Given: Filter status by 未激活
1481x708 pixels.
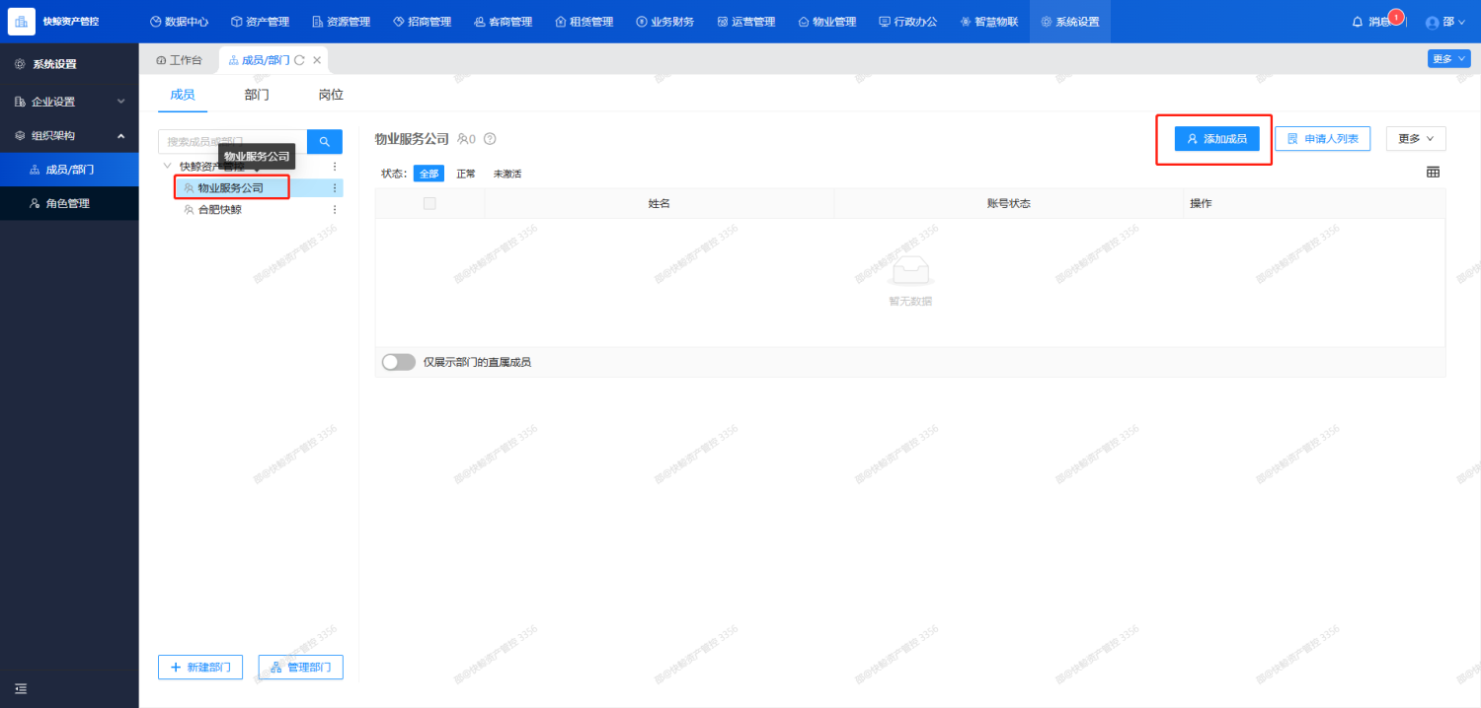Looking at the screenshot, I should click(x=507, y=174).
